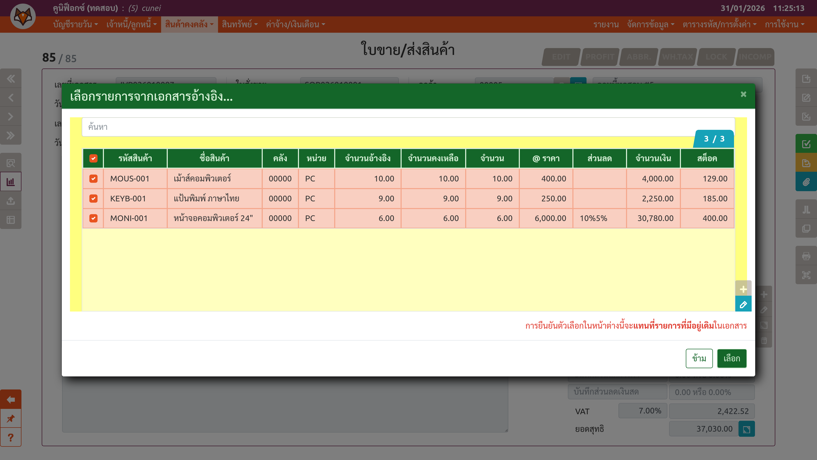
Task: Open the การใช้งาน dropdown menu
Action: [x=784, y=25]
